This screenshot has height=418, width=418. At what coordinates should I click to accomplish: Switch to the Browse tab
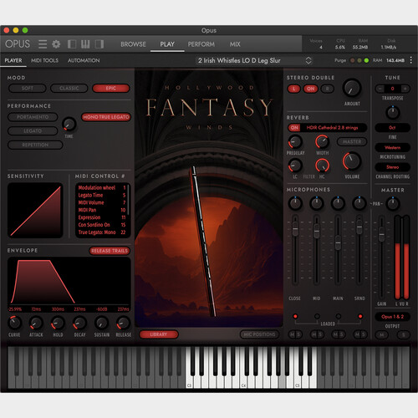coord(133,44)
